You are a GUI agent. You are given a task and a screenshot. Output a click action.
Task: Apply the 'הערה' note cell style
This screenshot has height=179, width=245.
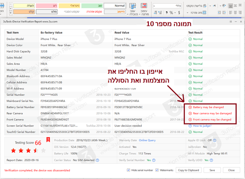(24, 6)
